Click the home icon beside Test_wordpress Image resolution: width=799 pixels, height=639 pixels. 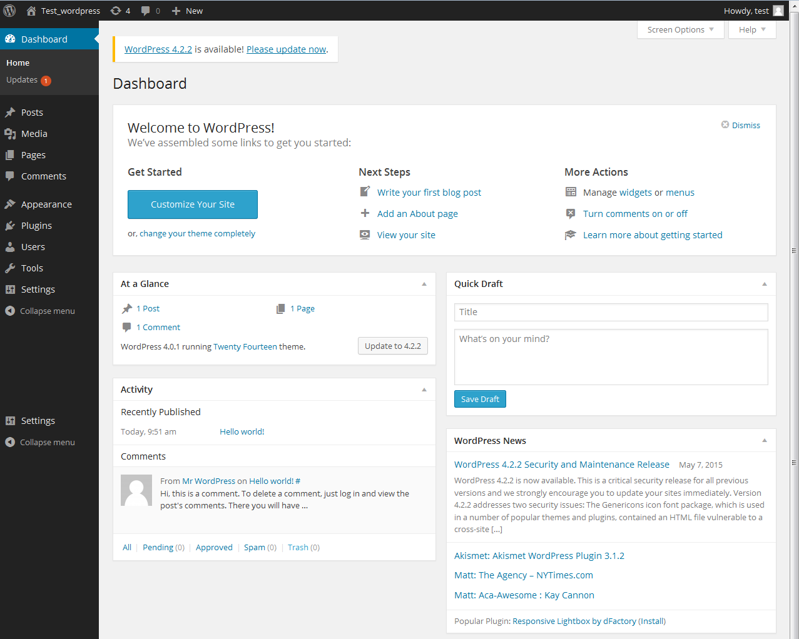(31, 11)
